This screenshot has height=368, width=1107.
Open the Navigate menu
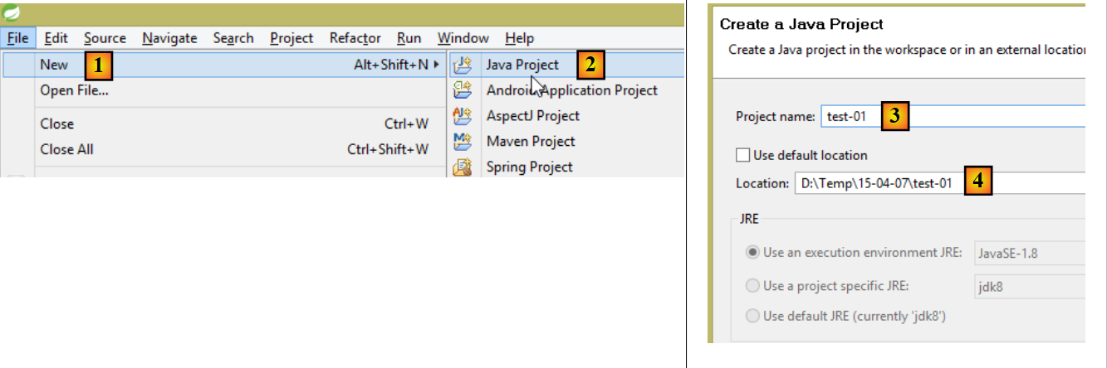pos(169,38)
